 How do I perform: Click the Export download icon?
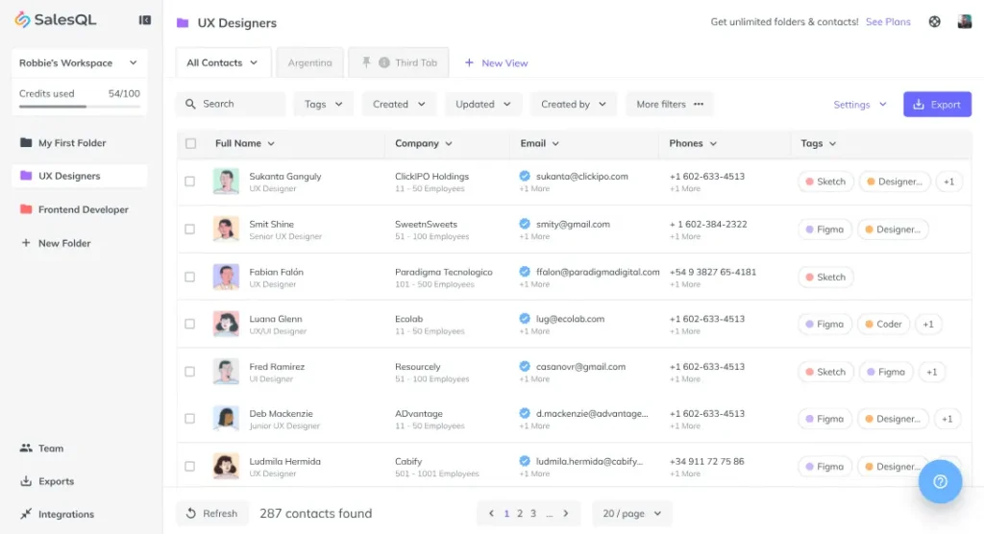918,104
